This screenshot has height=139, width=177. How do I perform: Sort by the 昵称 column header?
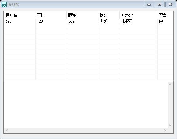[x=82, y=15]
